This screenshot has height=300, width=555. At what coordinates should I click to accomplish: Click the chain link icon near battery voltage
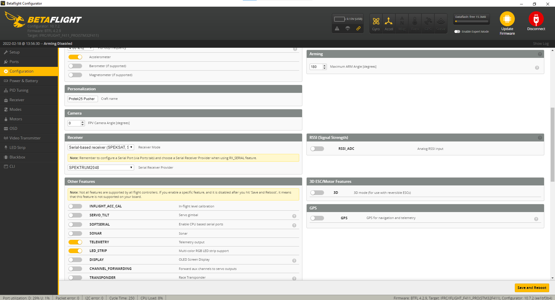click(x=359, y=29)
